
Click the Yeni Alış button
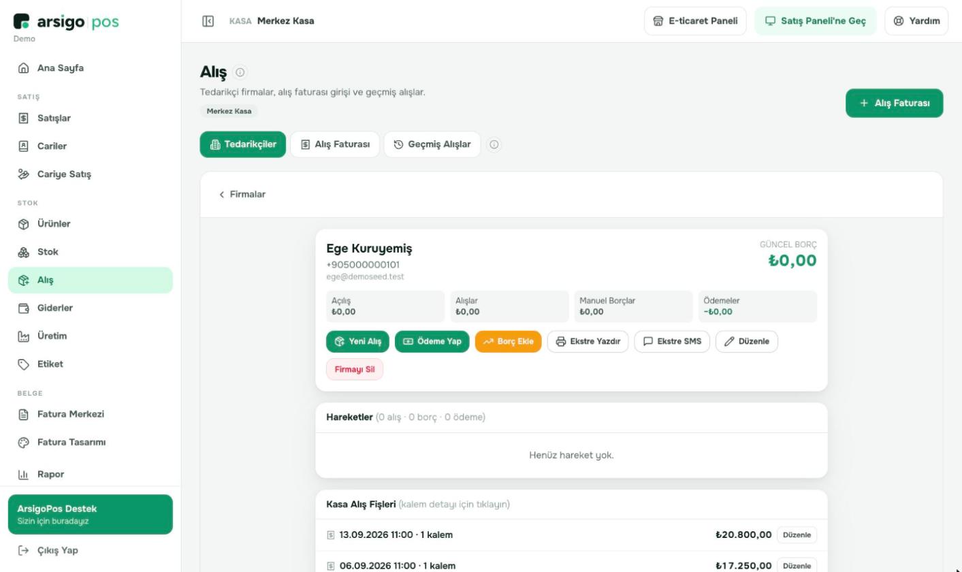pyautogui.click(x=358, y=342)
